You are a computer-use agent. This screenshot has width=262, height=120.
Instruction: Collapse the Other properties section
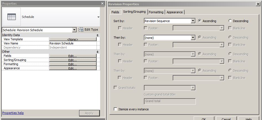coord(97,52)
